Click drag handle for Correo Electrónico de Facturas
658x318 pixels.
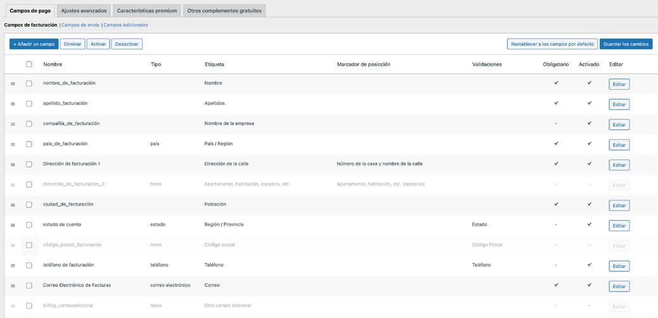click(13, 286)
